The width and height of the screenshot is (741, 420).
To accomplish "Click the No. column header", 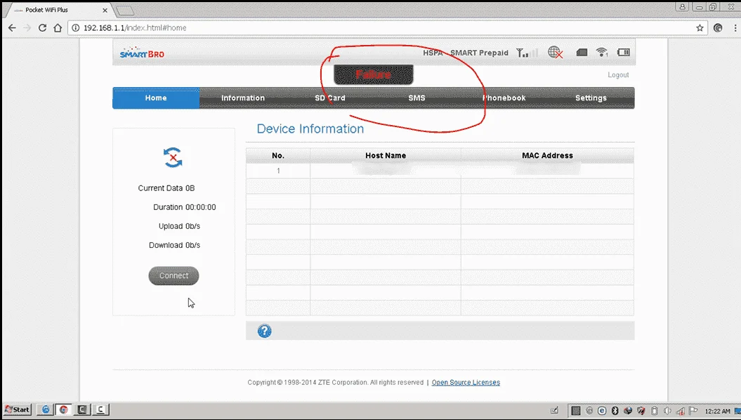I will pos(278,155).
